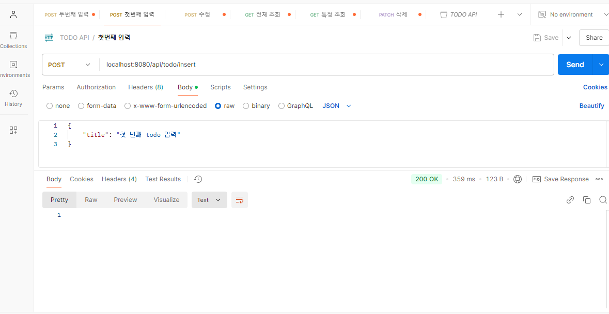Click the Send button
The height and width of the screenshot is (314, 609).
tap(575, 65)
